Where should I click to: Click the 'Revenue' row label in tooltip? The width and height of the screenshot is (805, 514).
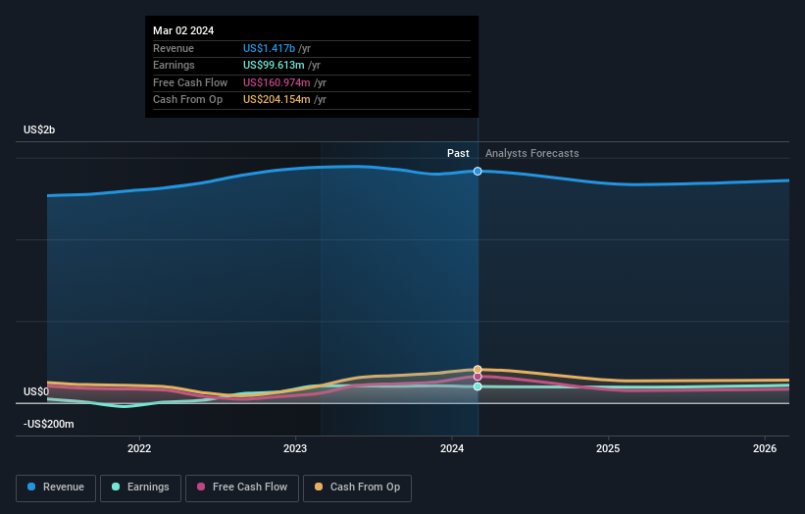pos(174,48)
